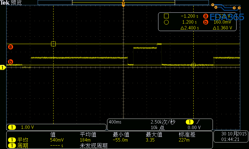This screenshot has width=249, height=149.
Task: Click the 平均 measurement label
Action: click(x=23, y=140)
